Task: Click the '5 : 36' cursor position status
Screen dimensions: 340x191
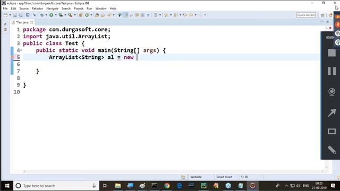Action: click(244, 177)
